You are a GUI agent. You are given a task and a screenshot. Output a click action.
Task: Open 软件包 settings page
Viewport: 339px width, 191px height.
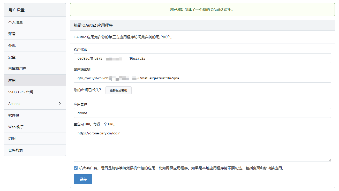pos(14,115)
